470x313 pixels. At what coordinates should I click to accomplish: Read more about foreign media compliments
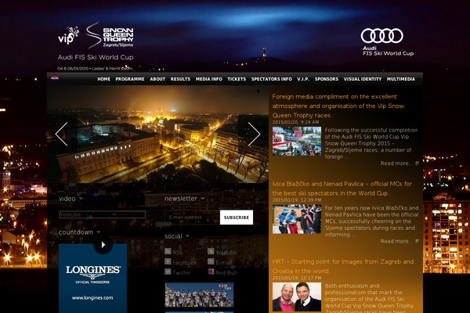click(396, 164)
